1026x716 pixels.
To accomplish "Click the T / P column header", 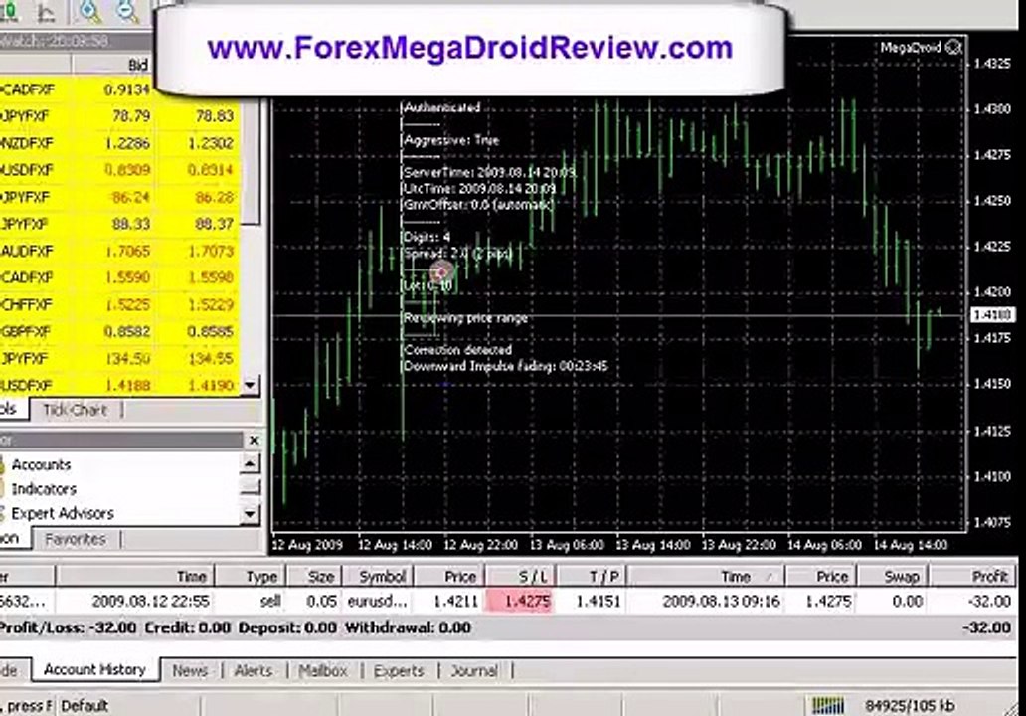I will coord(591,577).
